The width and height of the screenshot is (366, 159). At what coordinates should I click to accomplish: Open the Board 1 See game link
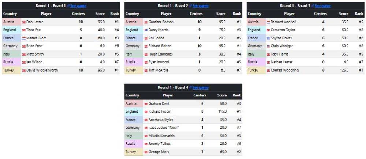78,6
